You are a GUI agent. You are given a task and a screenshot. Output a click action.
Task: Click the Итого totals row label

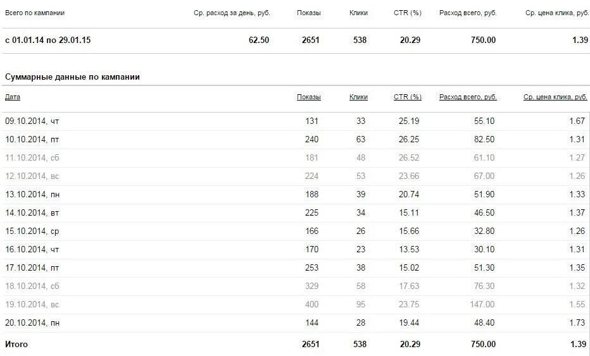[x=16, y=344]
